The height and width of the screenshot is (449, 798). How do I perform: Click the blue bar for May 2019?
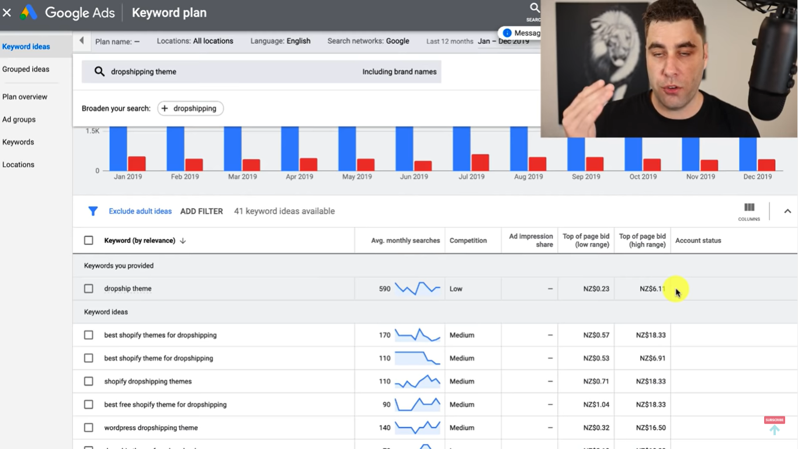[x=347, y=148]
